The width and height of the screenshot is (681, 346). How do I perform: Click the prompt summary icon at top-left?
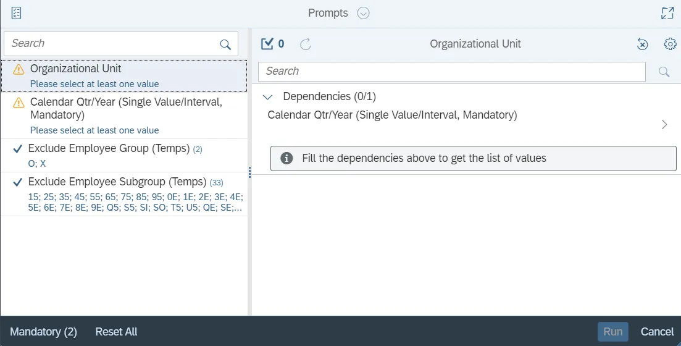[17, 13]
